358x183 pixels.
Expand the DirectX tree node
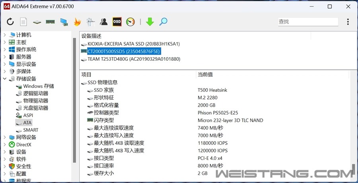(4, 144)
